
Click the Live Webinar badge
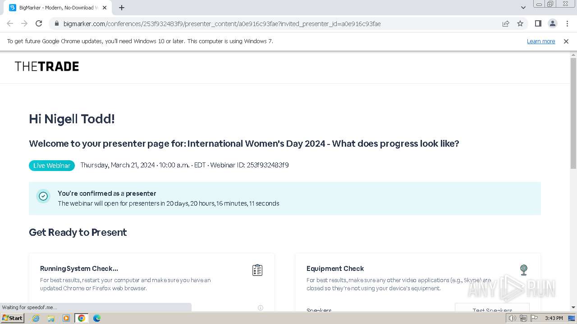[x=52, y=166]
